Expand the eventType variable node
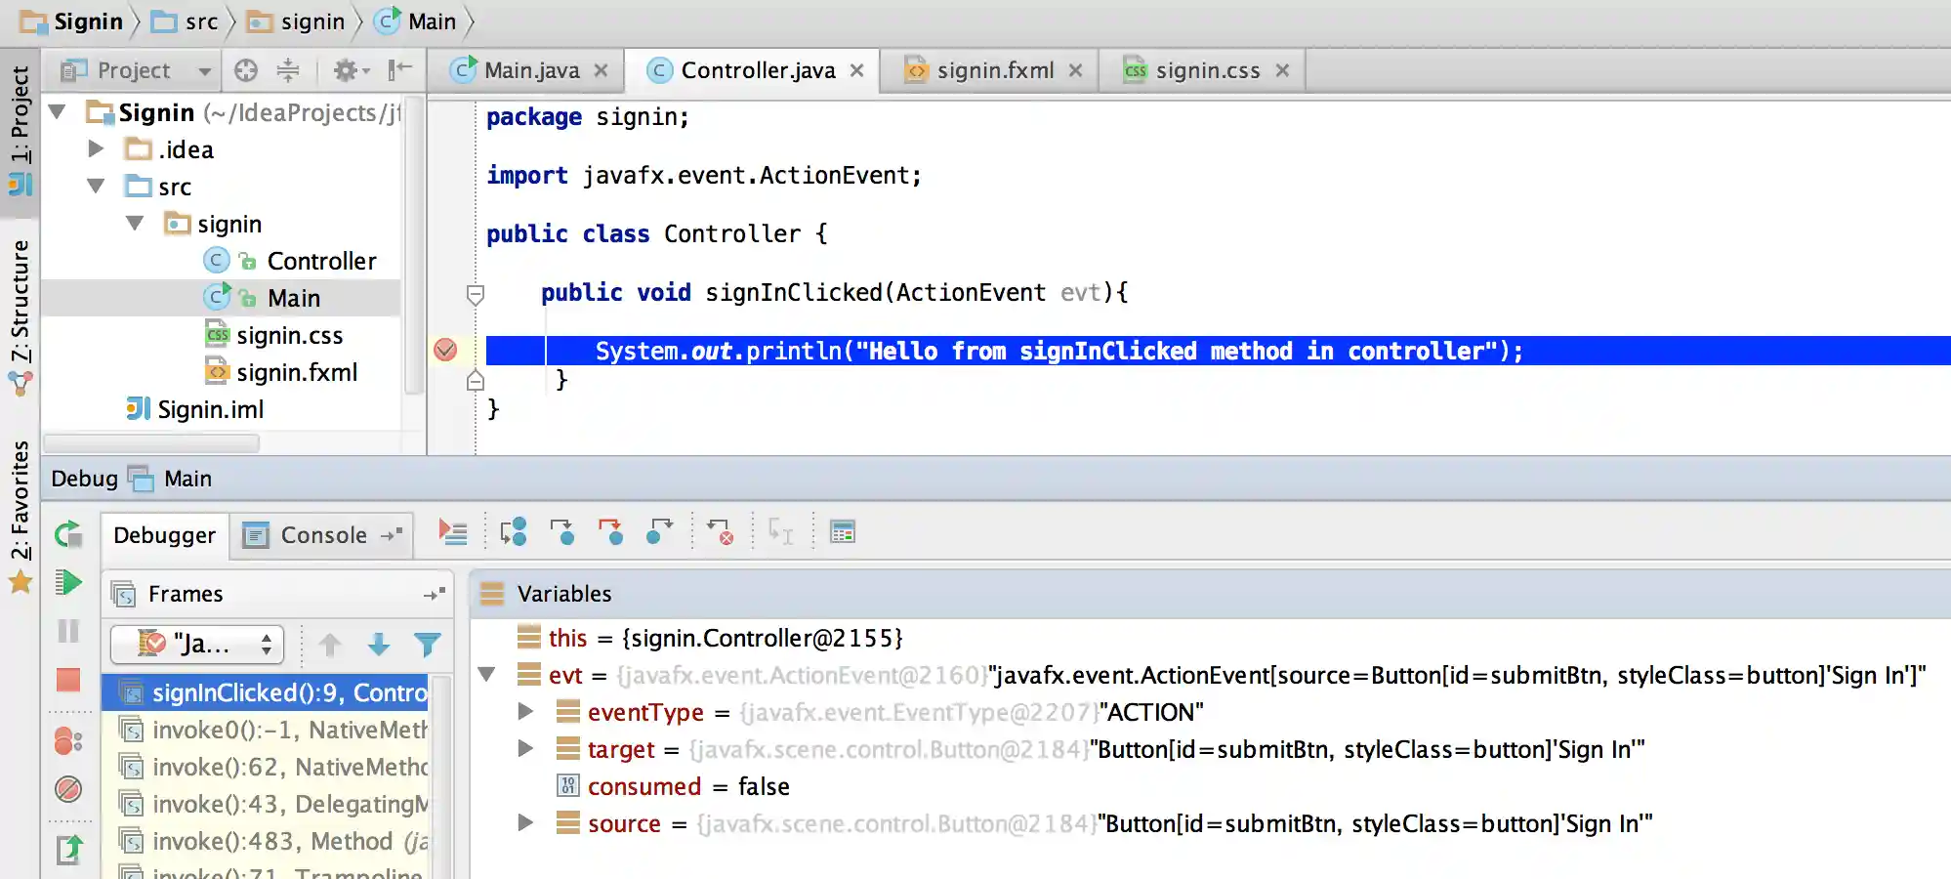The height and width of the screenshot is (879, 1951). point(525,712)
